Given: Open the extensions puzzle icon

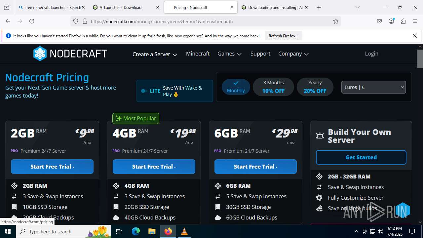Looking at the screenshot, I should (x=403, y=21).
